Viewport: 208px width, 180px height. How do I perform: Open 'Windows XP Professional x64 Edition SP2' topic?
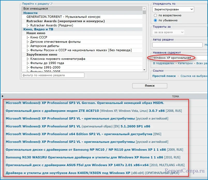pyautogui.click(x=79, y=134)
